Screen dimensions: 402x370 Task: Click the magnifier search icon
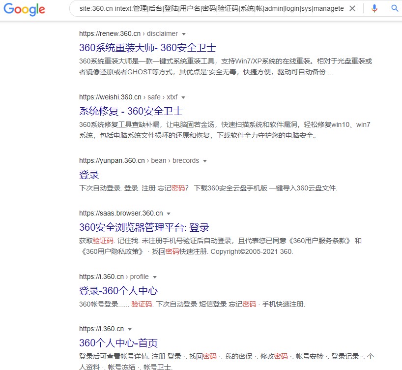(x=395, y=8)
